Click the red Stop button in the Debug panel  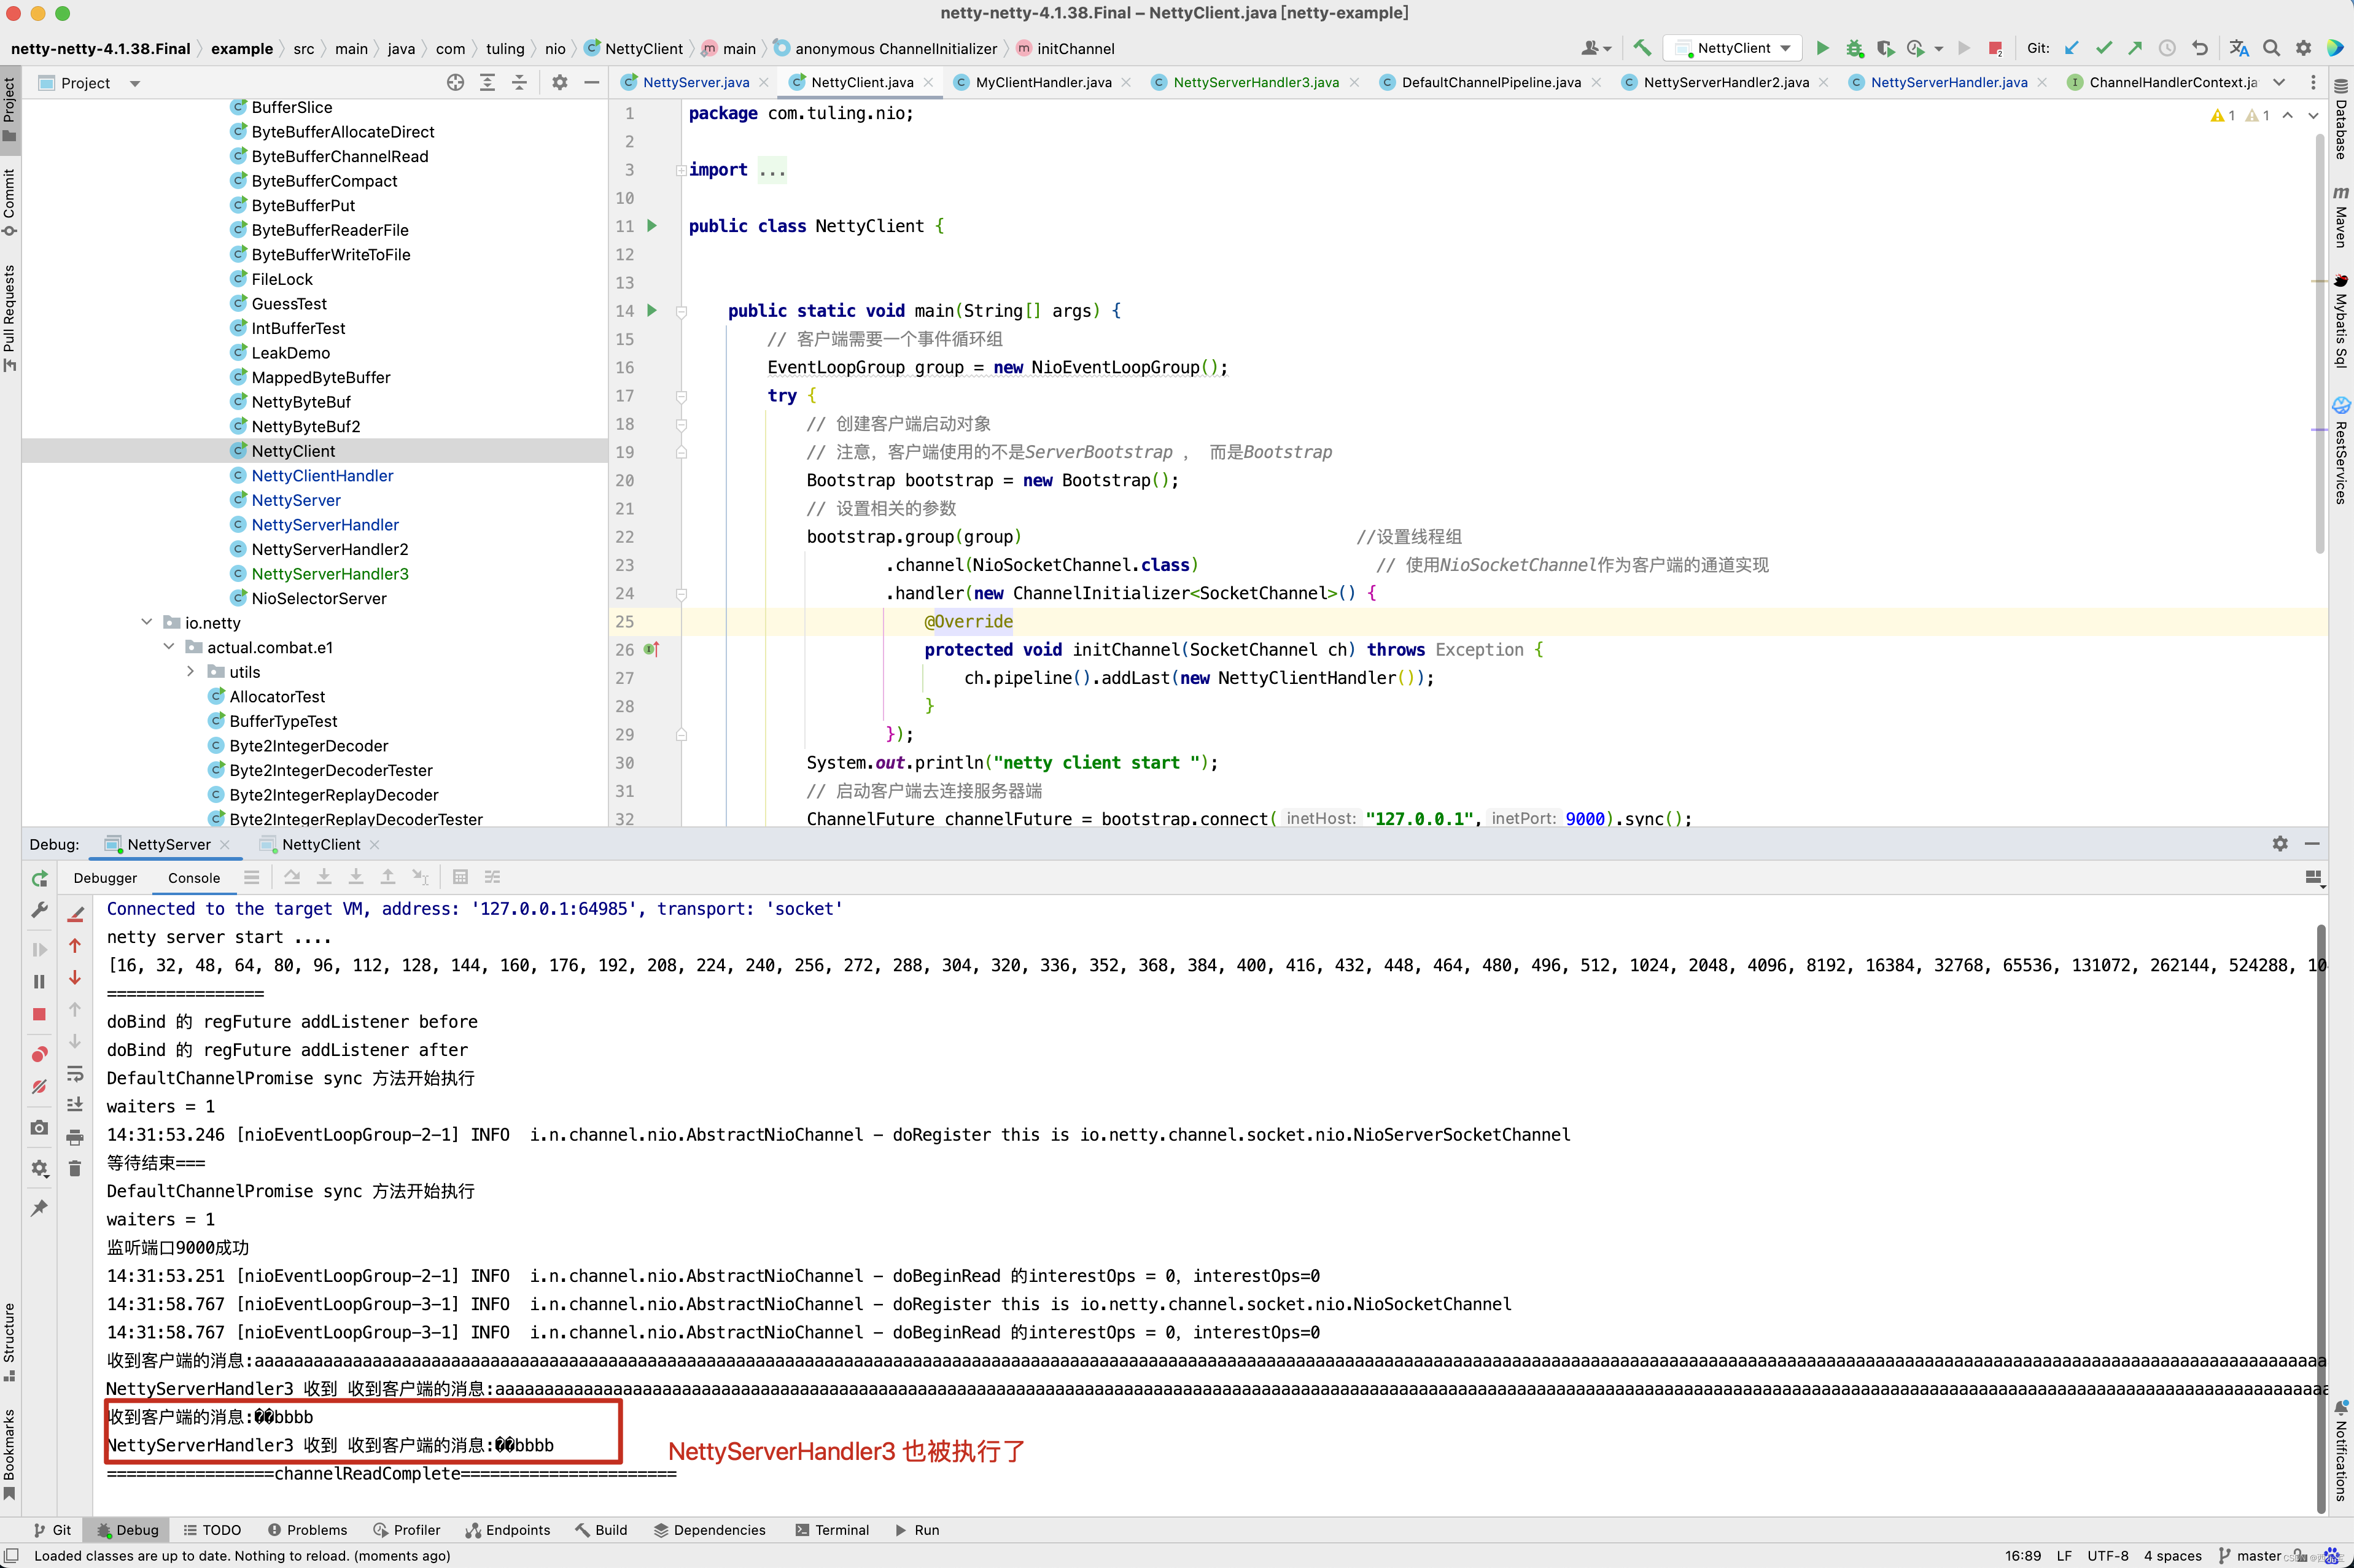(39, 1014)
